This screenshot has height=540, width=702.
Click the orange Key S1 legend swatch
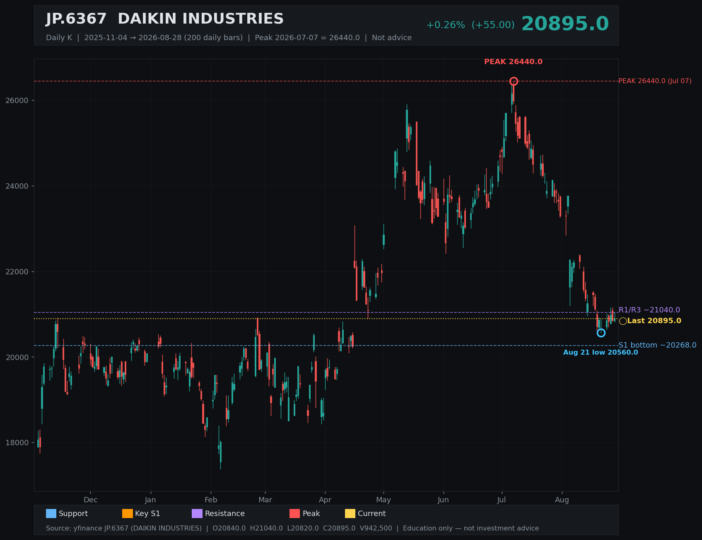(128, 514)
